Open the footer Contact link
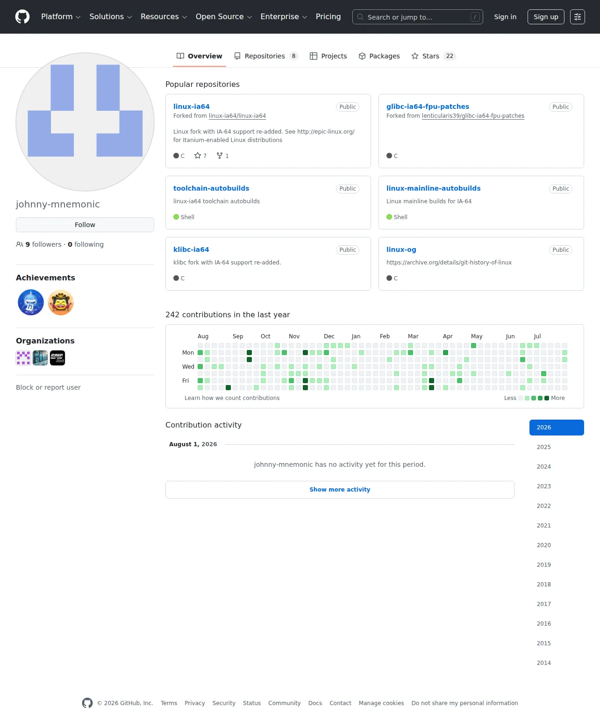This screenshot has height=728, width=600. [x=340, y=703]
